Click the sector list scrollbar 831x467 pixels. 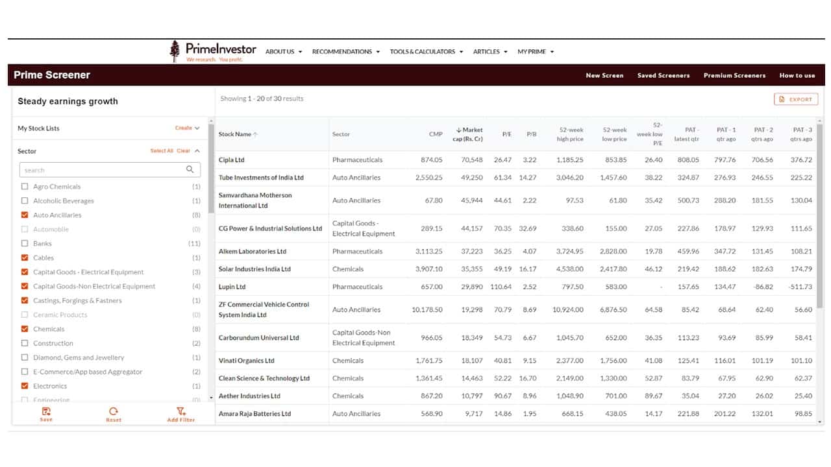(211, 169)
